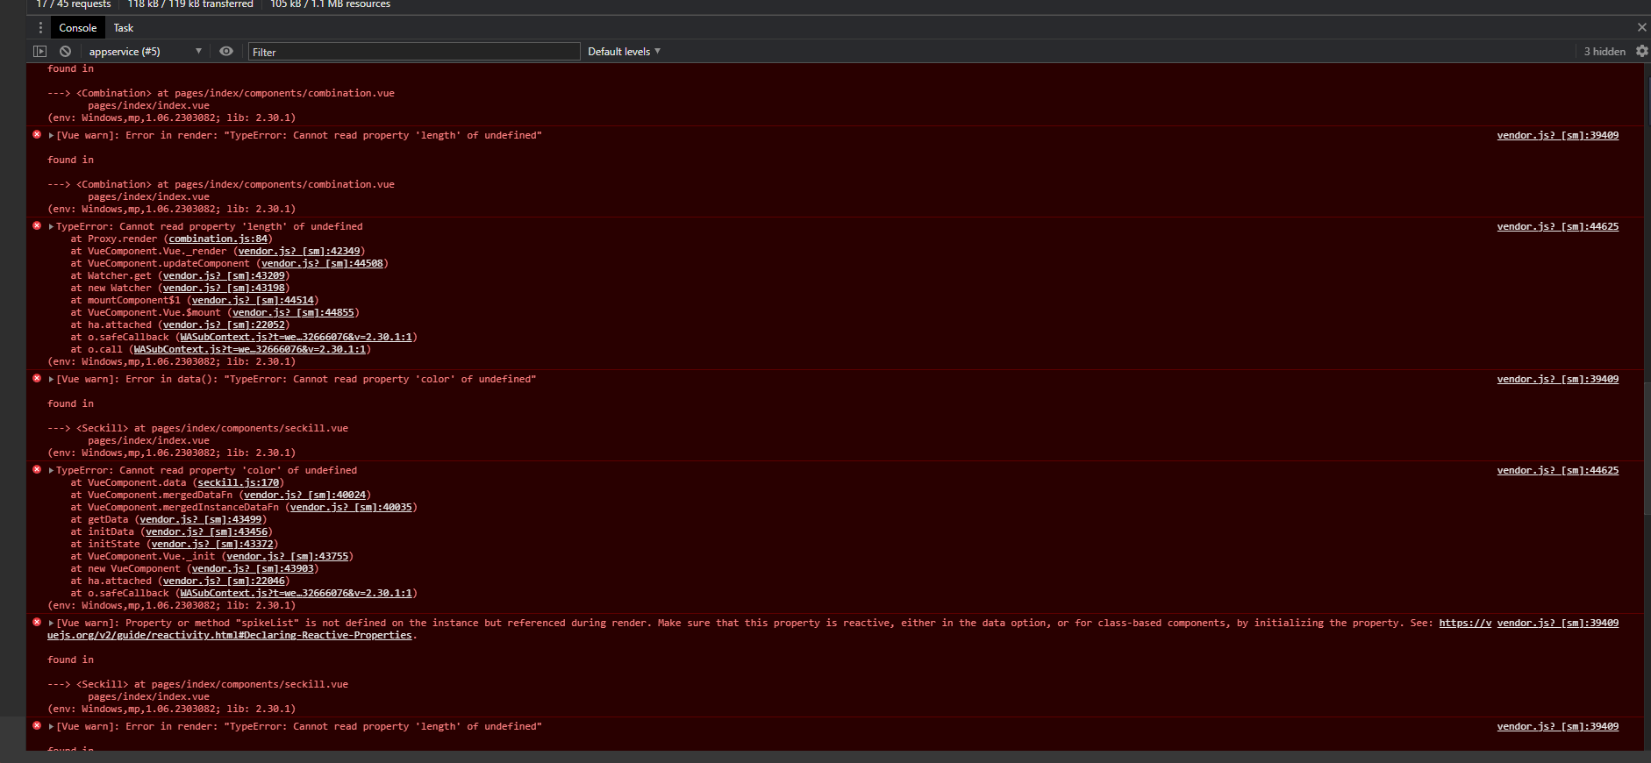The width and height of the screenshot is (1651, 763).
Task: Focus the console Filter input field
Action: pyautogui.click(x=413, y=52)
